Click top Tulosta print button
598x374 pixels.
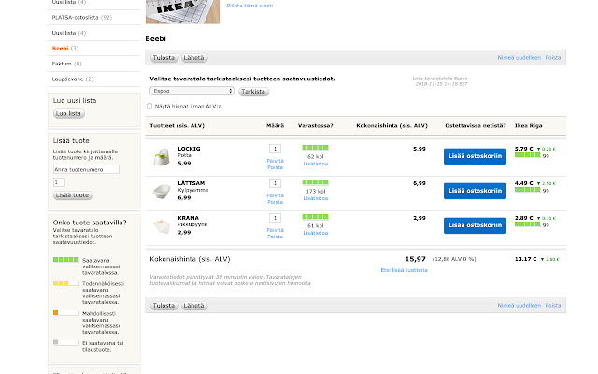pos(163,58)
